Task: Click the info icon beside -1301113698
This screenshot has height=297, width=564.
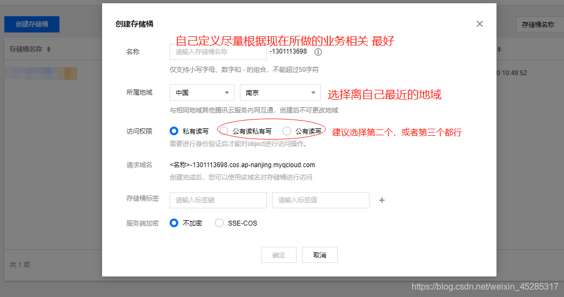Action: (318, 52)
